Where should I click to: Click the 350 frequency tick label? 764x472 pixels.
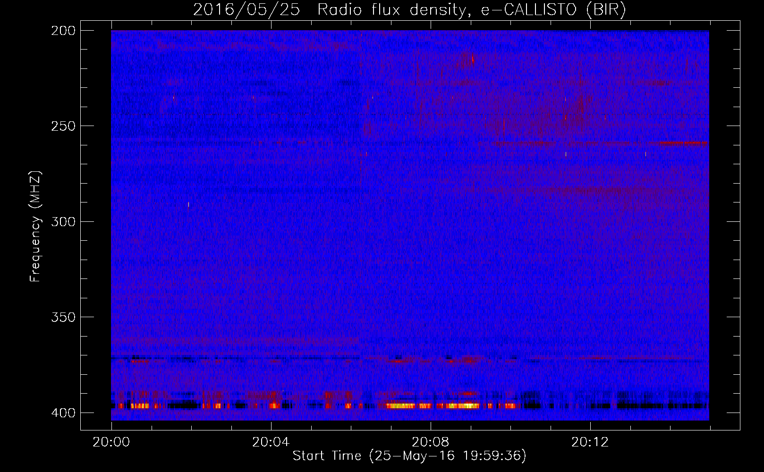coord(63,317)
